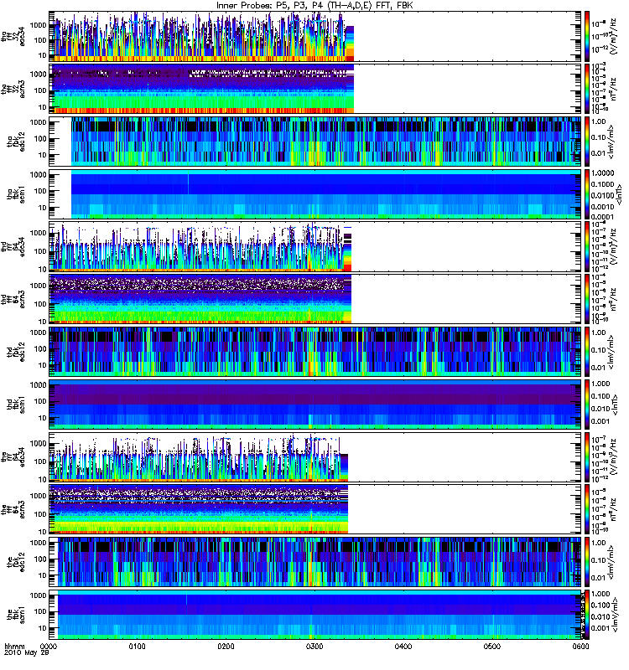
Task: Click the color bar beside the fff 64 edc34
Action: [587, 456]
